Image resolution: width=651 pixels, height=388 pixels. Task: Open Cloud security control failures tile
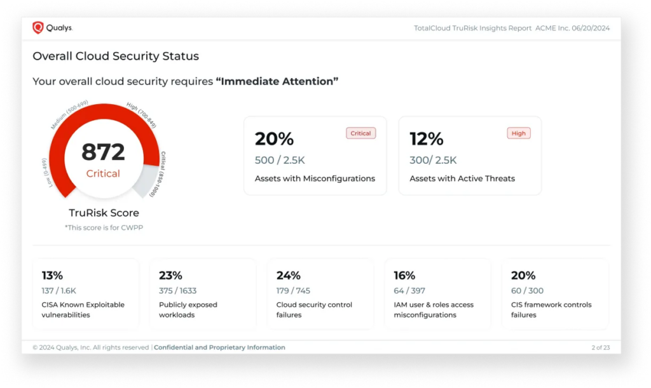coord(320,294)
